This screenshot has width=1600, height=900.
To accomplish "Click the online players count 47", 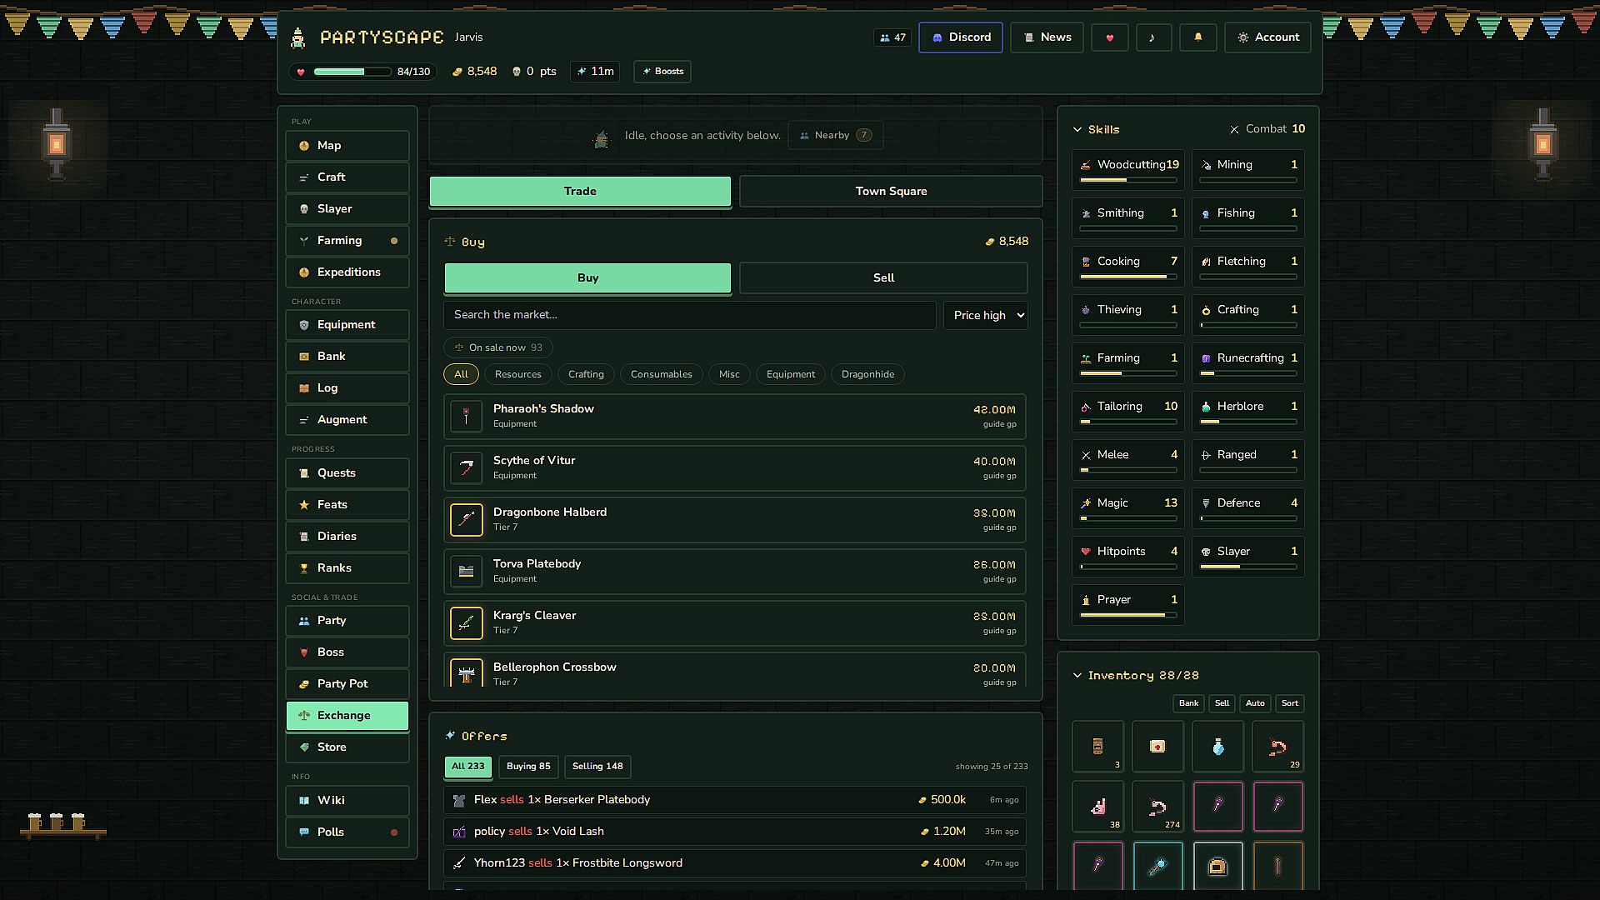I will point(892,37).
